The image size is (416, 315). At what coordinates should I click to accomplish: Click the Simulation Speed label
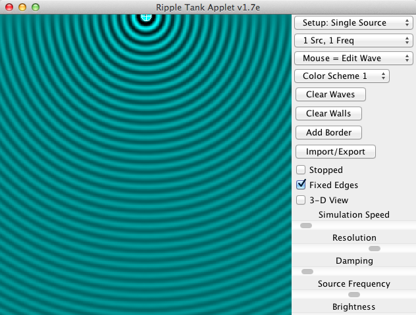(354, 214)
